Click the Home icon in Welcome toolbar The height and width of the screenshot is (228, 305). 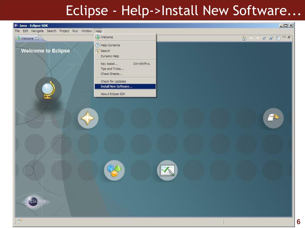(x=244, y=38)
